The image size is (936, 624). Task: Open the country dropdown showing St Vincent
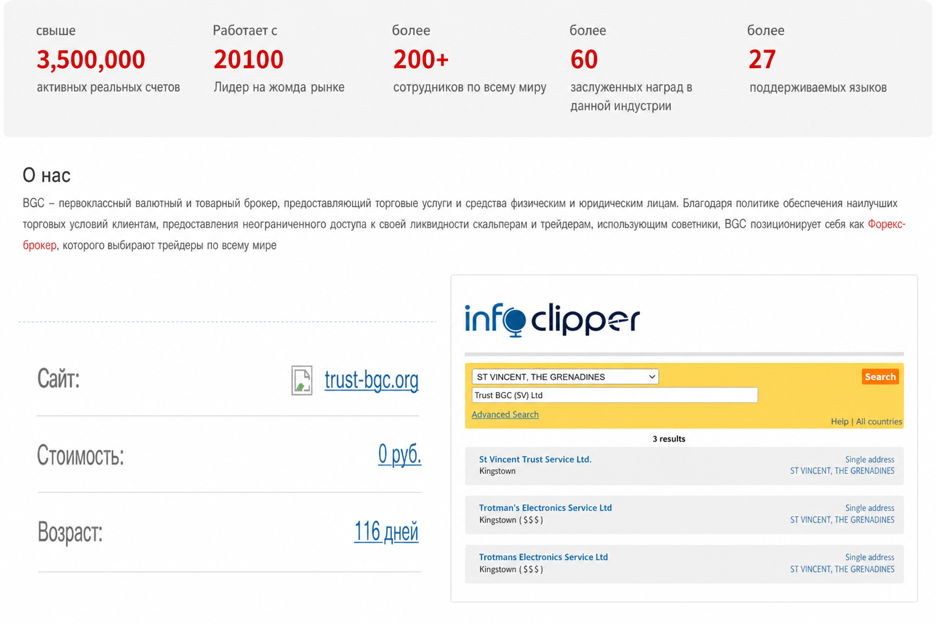pyautogui.click(x=565, y=377)
